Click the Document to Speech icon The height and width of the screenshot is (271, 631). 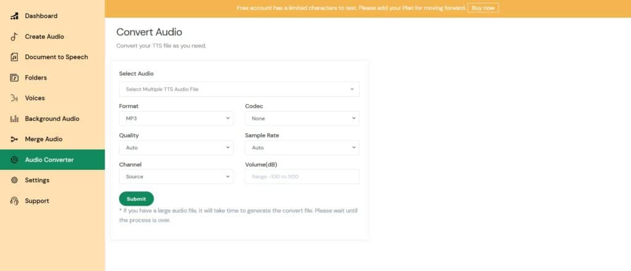[x=14, y=57]
